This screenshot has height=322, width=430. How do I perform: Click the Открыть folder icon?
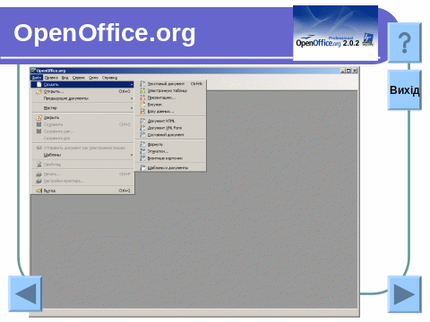click(x=39, y=91)
